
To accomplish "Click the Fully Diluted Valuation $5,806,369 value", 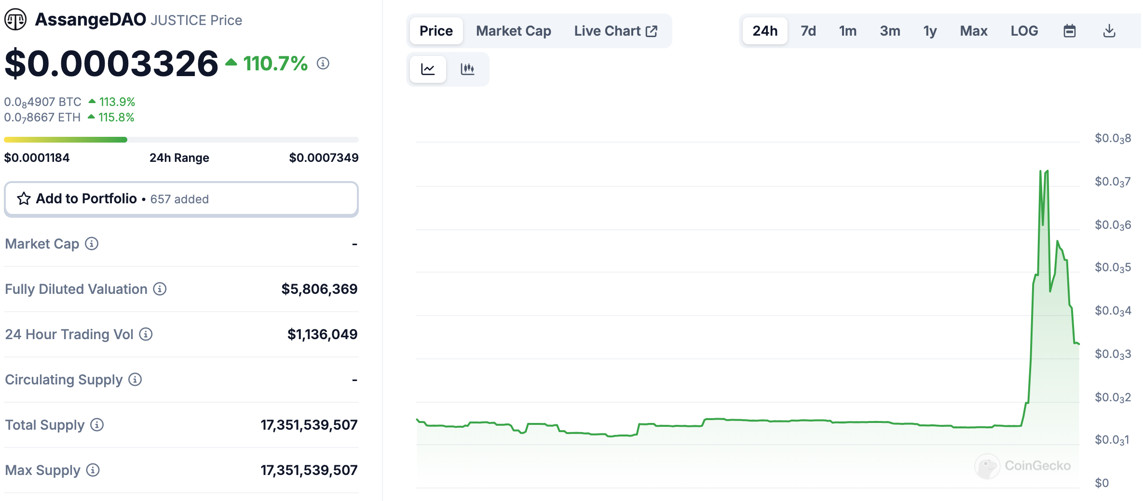I will [x=319, y=289].
